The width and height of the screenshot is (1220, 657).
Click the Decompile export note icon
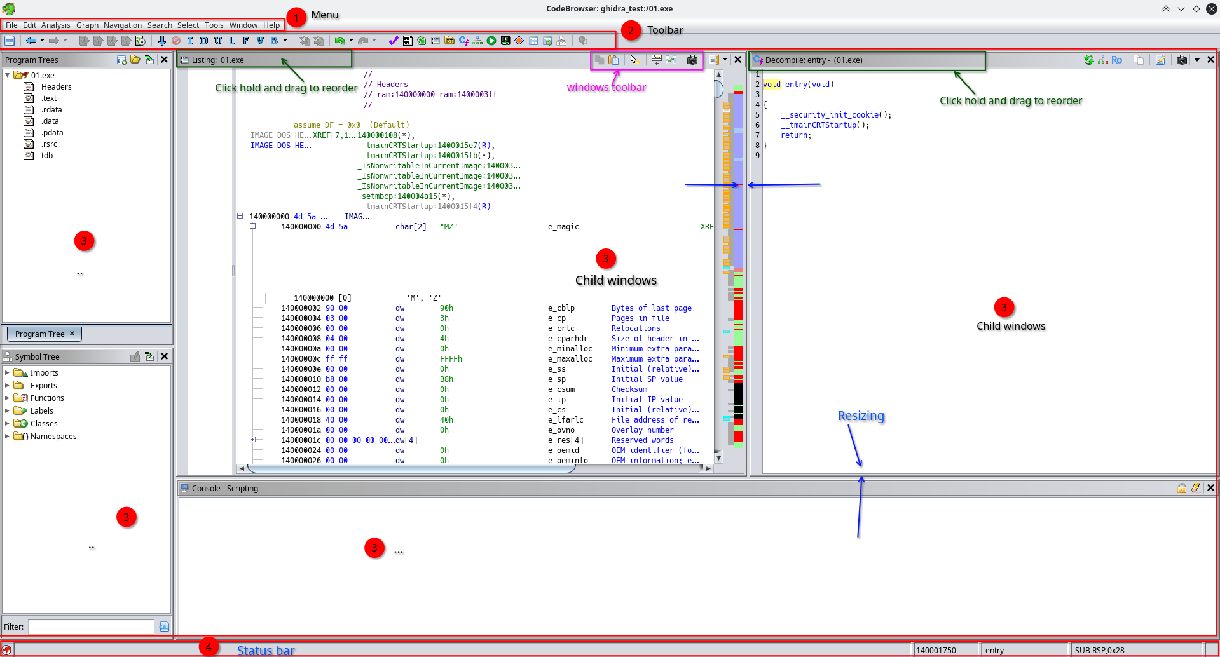tap(1160, 60)
